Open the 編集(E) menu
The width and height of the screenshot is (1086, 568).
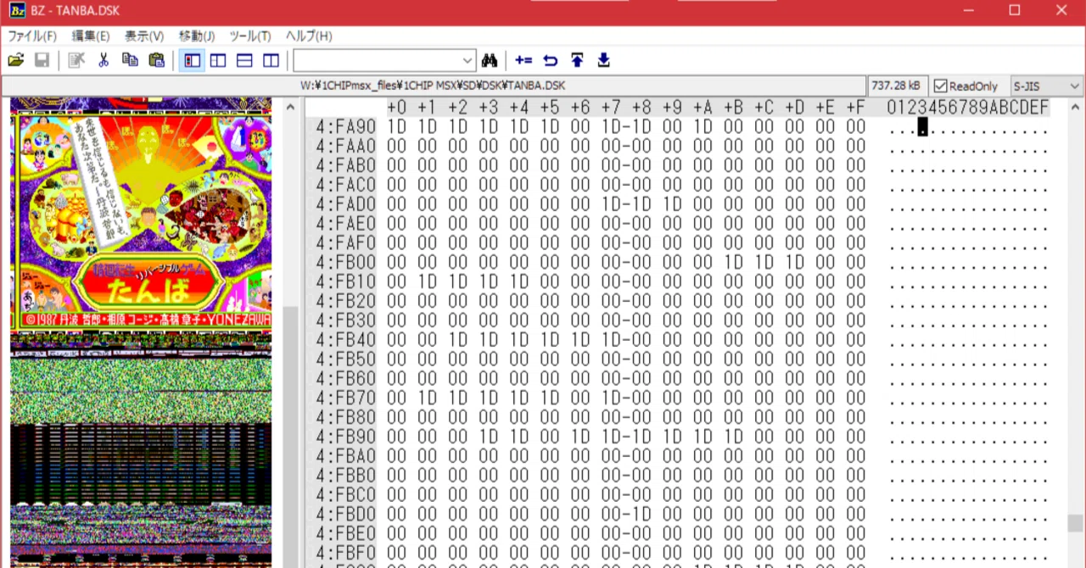tap(91, 36)
